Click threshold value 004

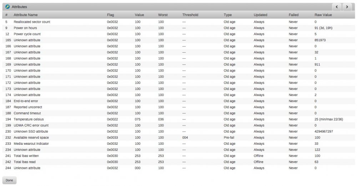[x=185, y=138]
